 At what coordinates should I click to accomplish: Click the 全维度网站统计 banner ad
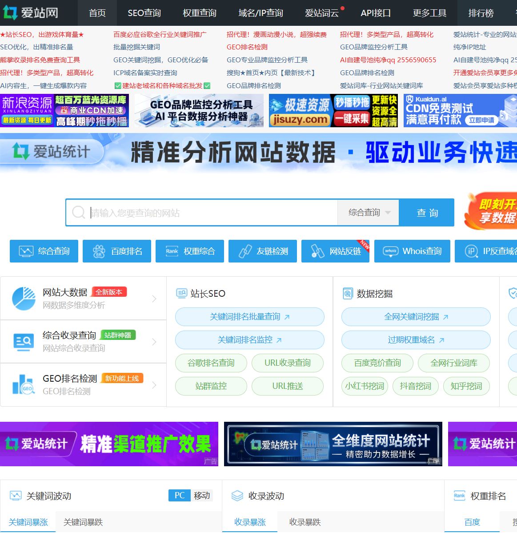pos(333,444)
